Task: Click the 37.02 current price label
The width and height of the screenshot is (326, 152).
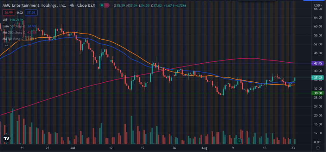Action: [x=318, y=78]
